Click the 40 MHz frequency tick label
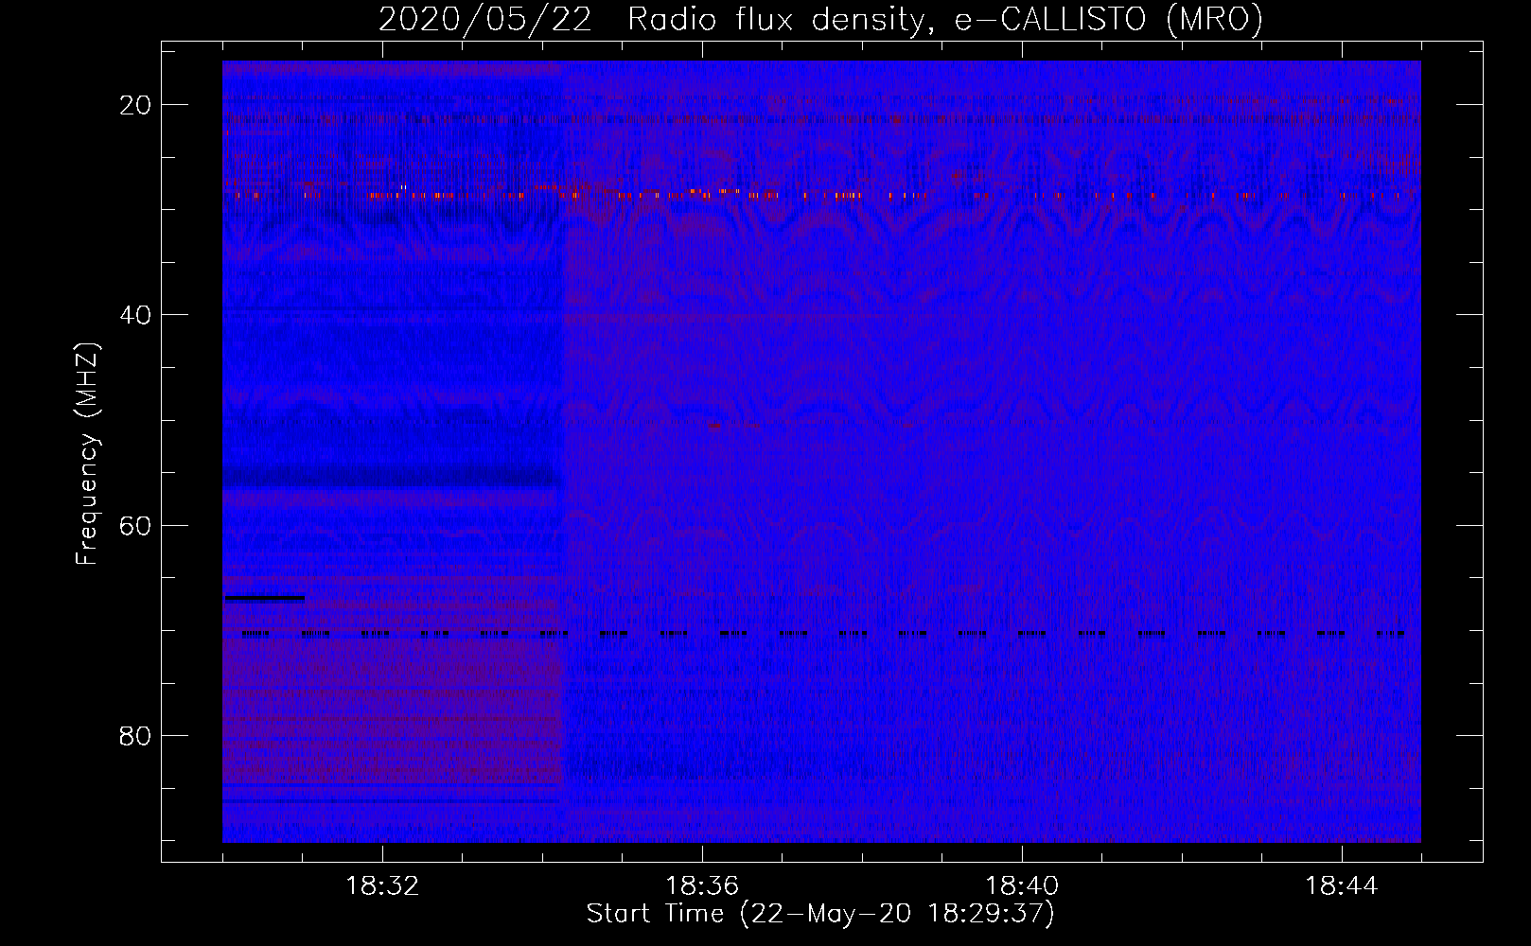 click(135, 315)
